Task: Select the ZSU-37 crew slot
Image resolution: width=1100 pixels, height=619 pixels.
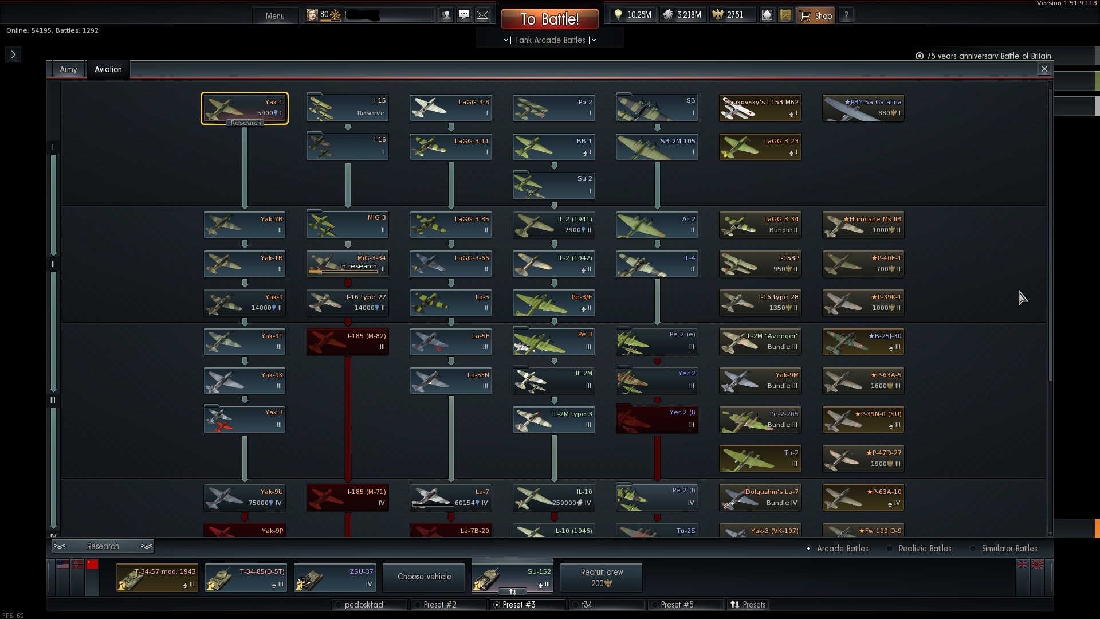Action: point(335,577)
